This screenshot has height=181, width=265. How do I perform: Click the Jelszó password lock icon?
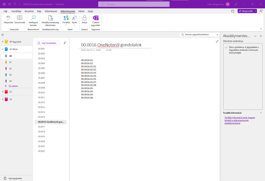(x=84, y=18)
